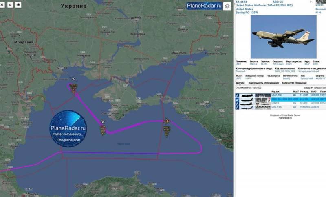Click the A icon in the USNP-3 row

237,103
